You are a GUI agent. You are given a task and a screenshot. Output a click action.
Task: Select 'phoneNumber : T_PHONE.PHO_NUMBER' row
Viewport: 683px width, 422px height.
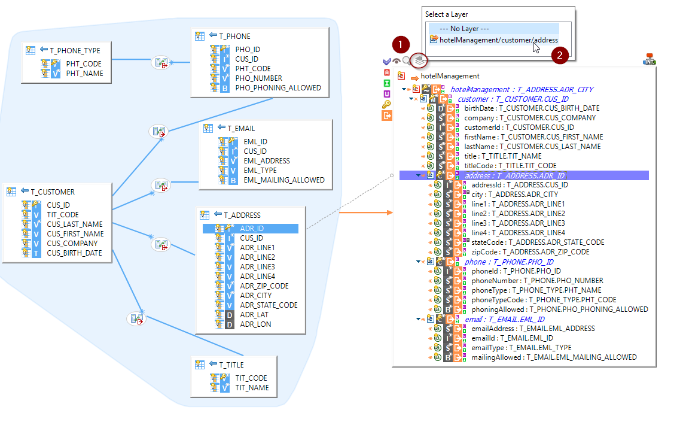538,281
